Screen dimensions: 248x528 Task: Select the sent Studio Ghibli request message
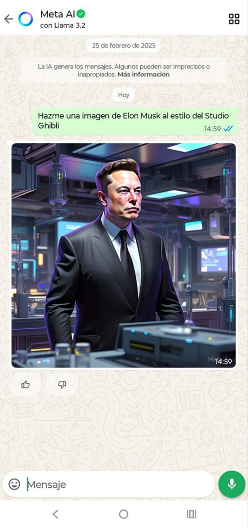(136, 121)
